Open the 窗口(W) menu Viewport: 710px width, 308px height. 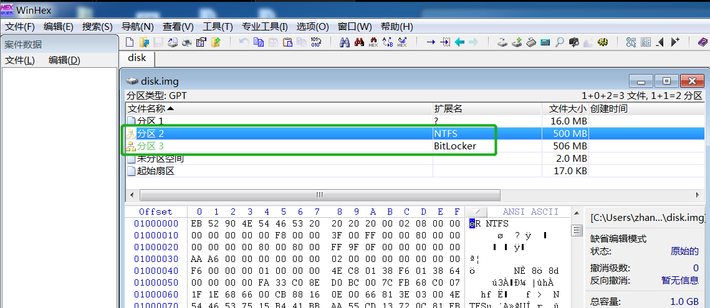point(355,27)
